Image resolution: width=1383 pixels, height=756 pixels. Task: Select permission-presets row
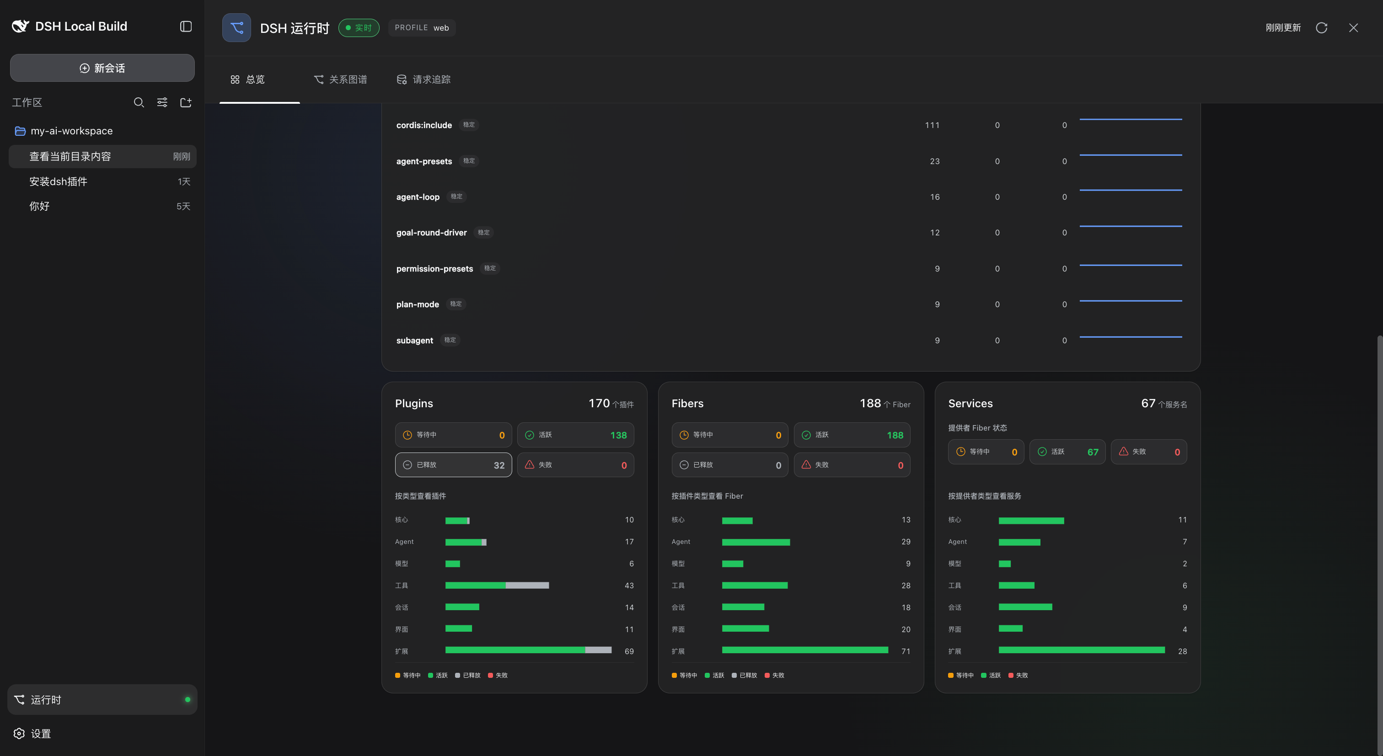(x=790, y=268)
